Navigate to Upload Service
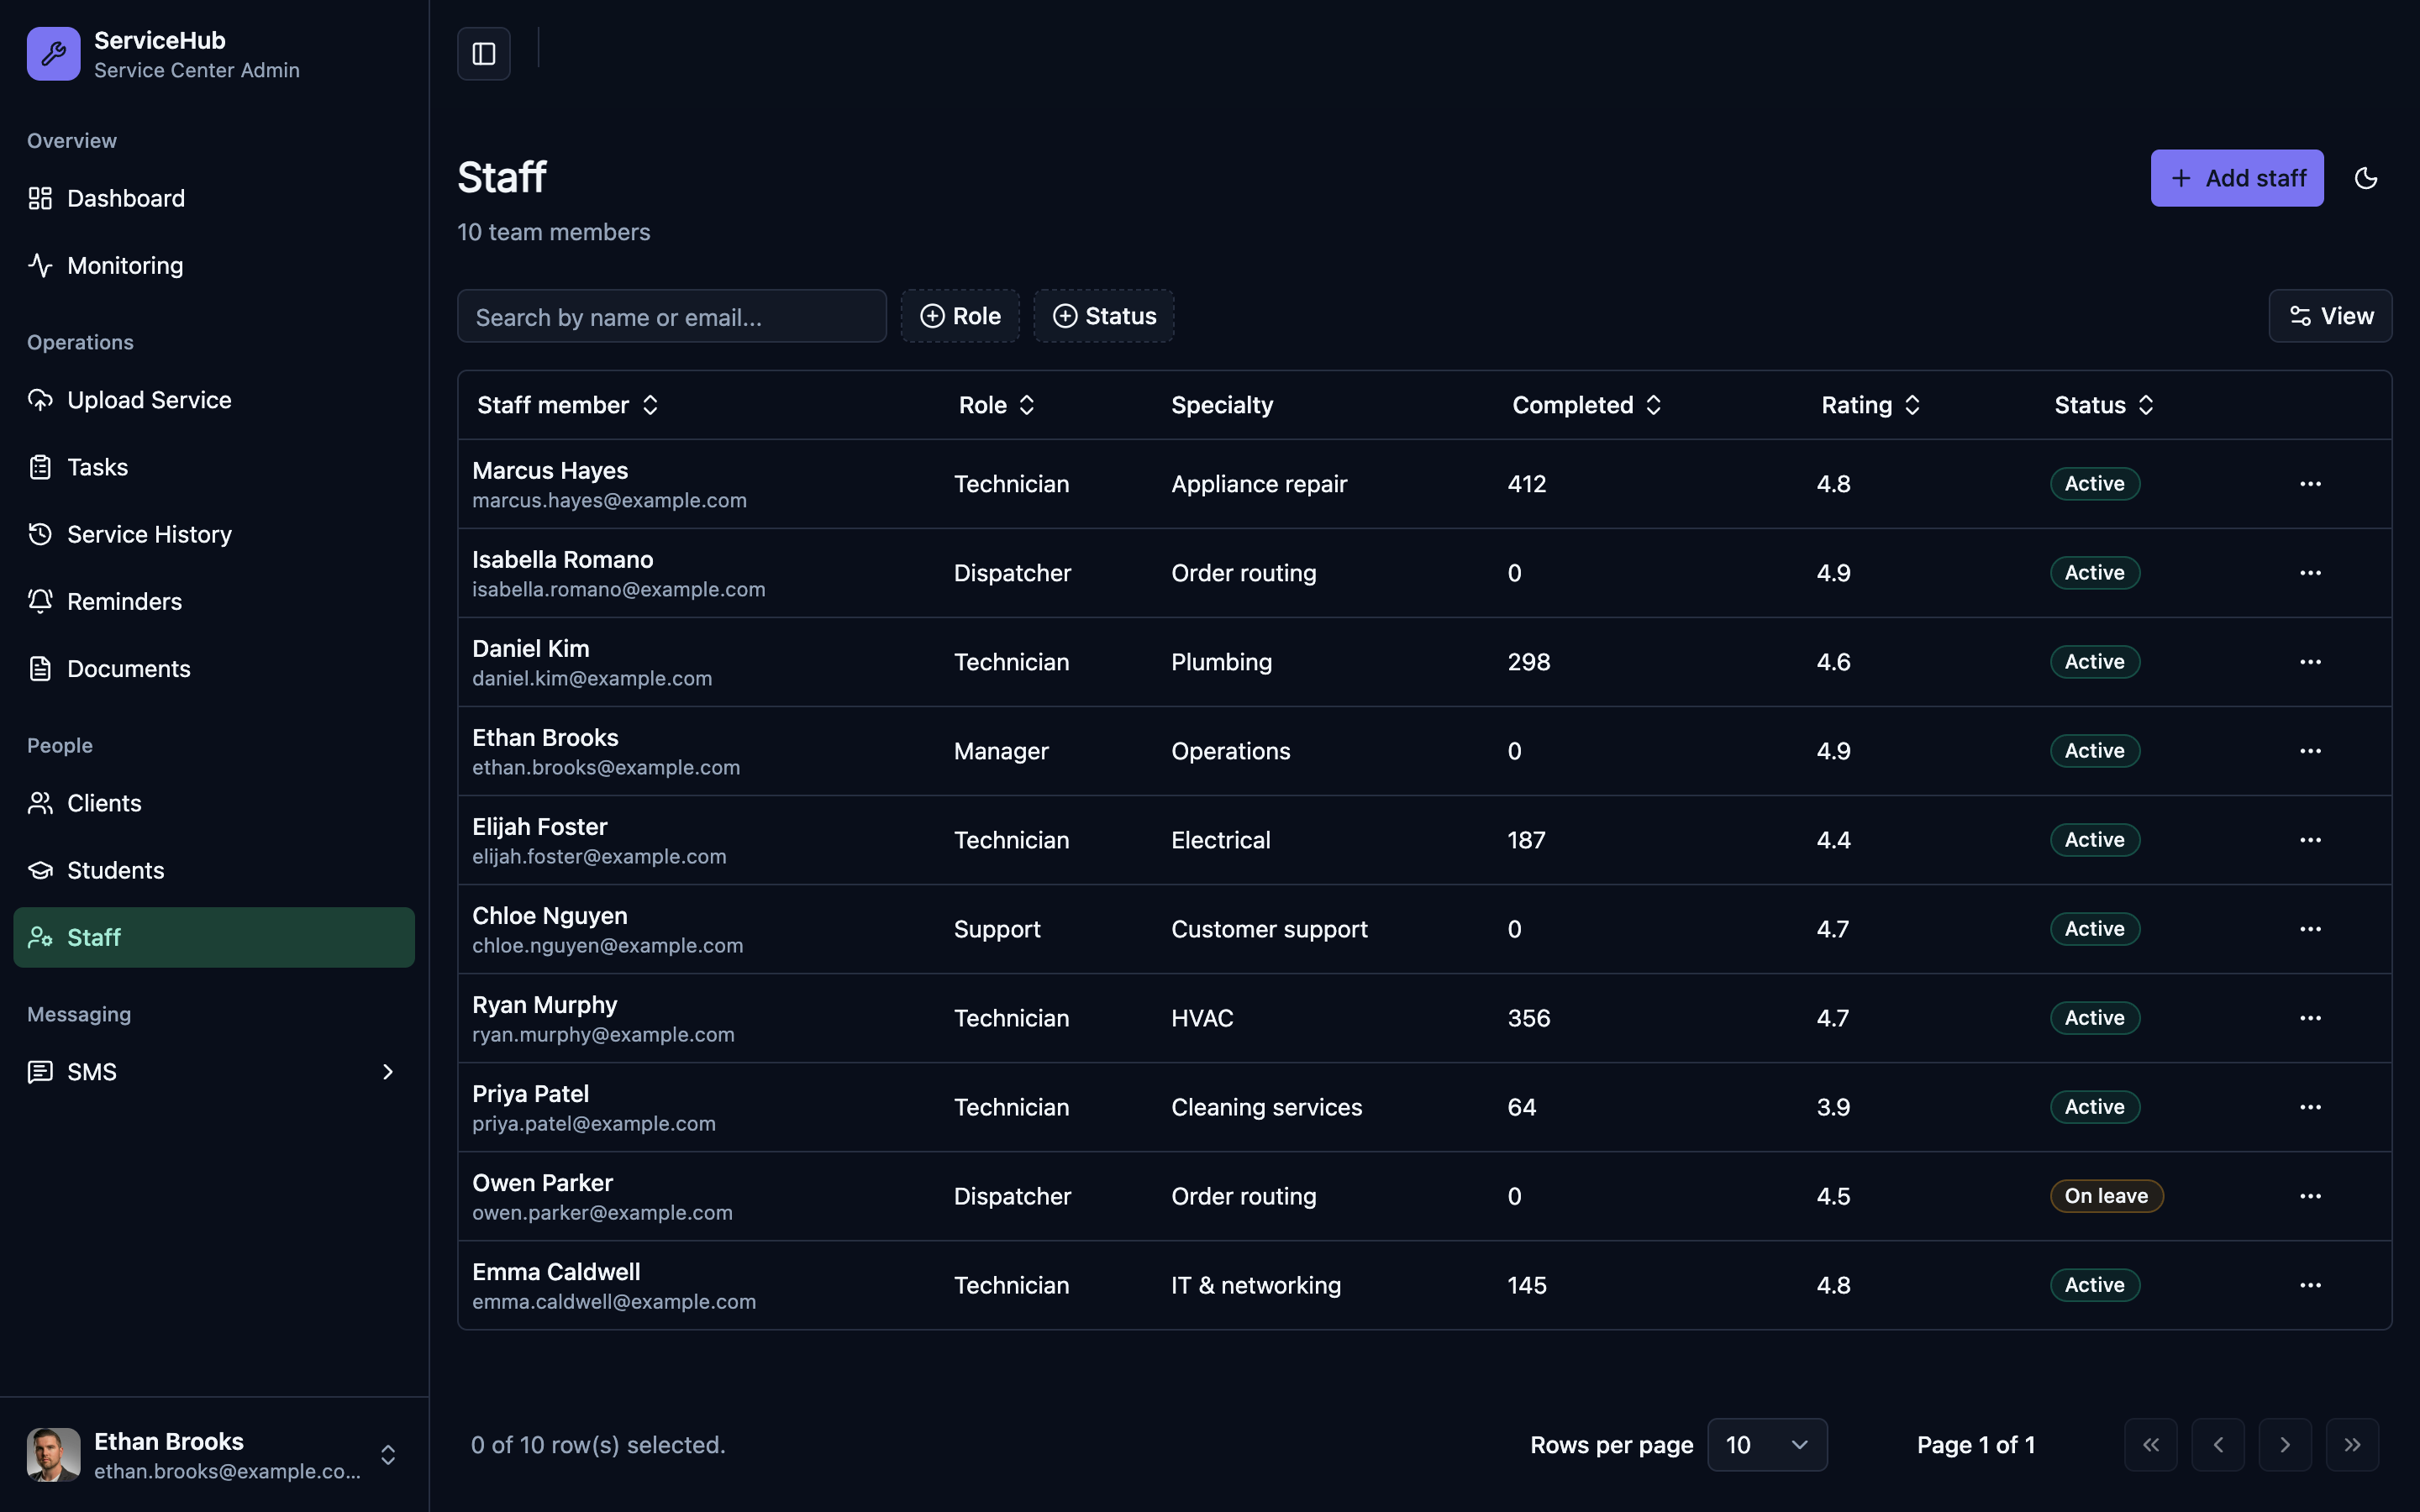This screenshot has width=2420, height=1512. 214,400
